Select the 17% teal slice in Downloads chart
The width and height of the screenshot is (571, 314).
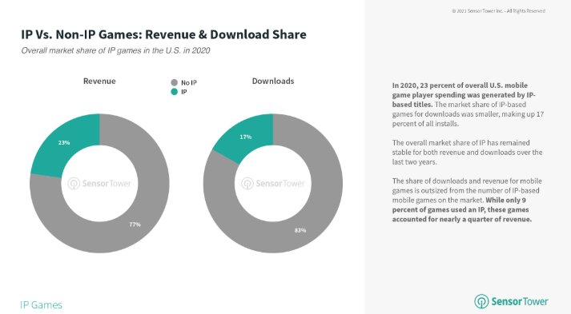pyautogui.click(x=245, y=137)
